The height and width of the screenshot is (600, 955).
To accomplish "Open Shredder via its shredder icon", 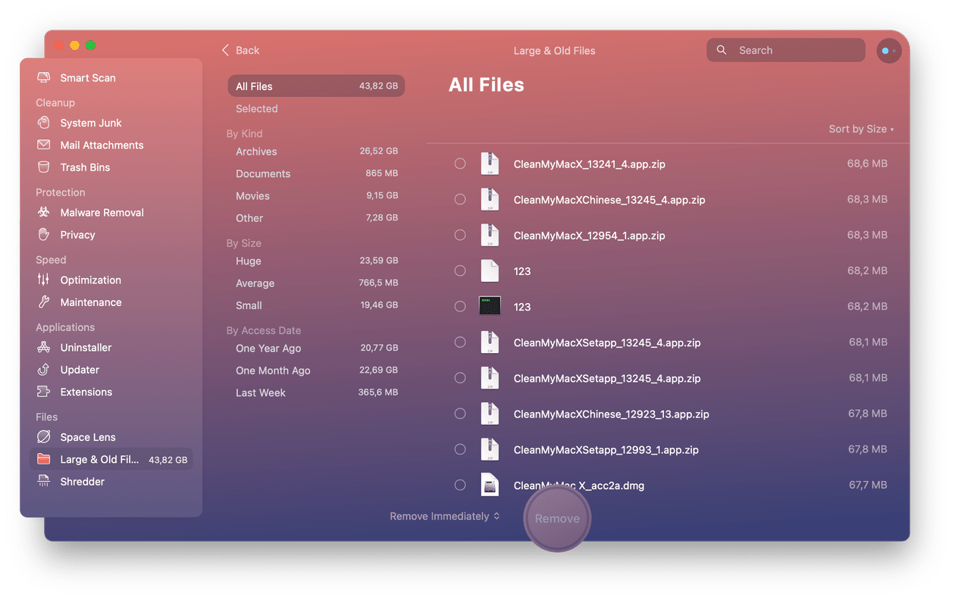I will [x=44, y=482].
